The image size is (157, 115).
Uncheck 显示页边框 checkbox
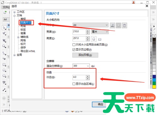click(74, 50)
